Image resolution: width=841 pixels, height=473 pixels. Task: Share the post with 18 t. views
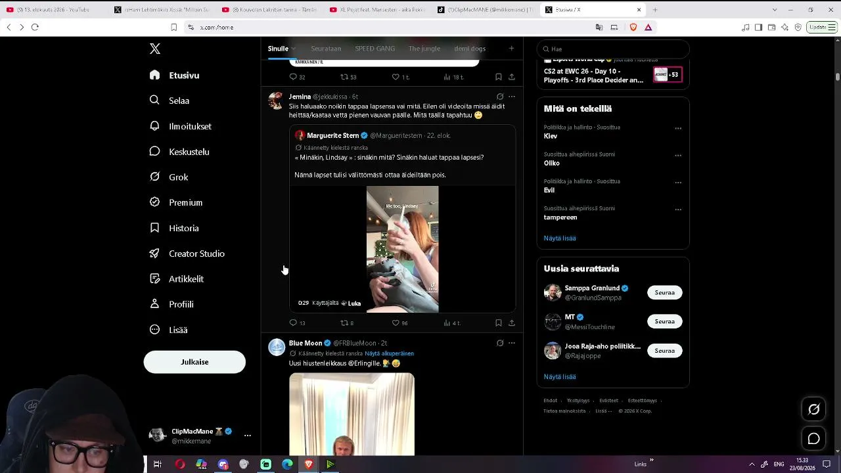tap(512, 77)
